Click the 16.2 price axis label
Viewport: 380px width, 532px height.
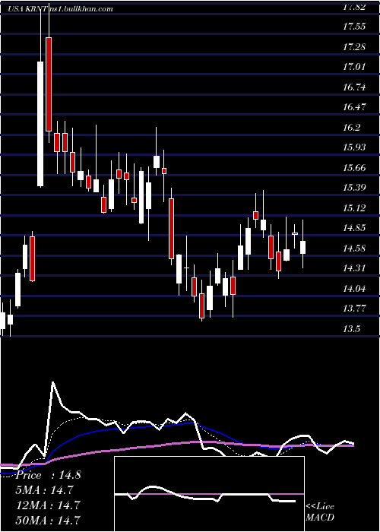pyautogui.click(x=351, y=128)
